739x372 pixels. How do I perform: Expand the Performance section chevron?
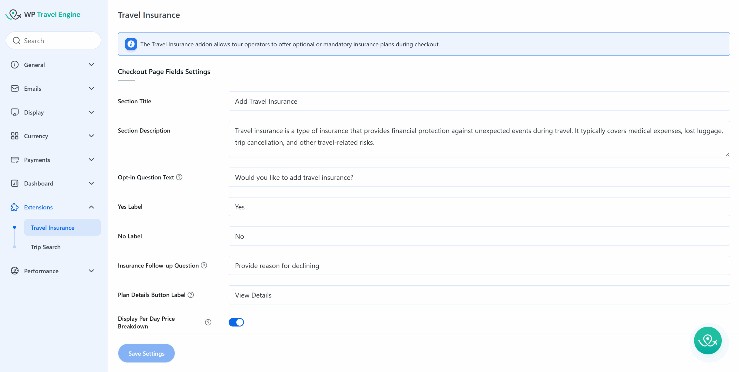coord(91,271)
